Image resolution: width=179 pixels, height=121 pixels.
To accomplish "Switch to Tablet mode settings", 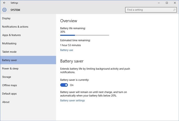I will tap(9, 52).
